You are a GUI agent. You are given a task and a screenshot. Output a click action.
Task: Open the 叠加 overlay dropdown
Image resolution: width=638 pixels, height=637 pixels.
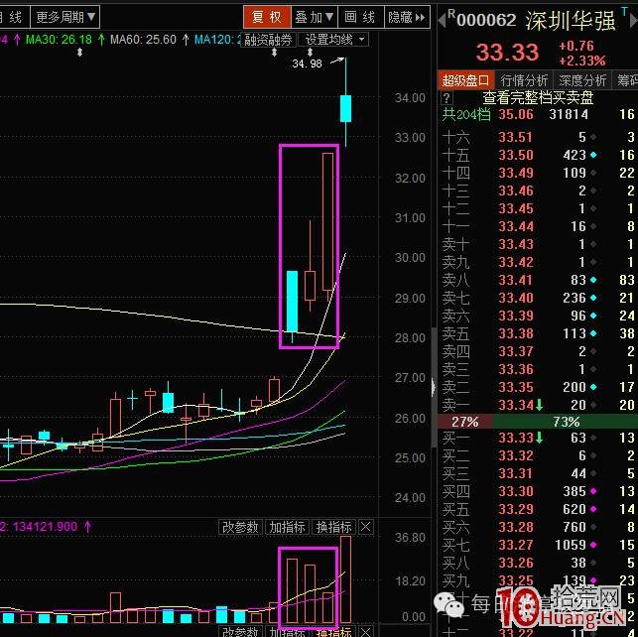(x=315, y=17)
